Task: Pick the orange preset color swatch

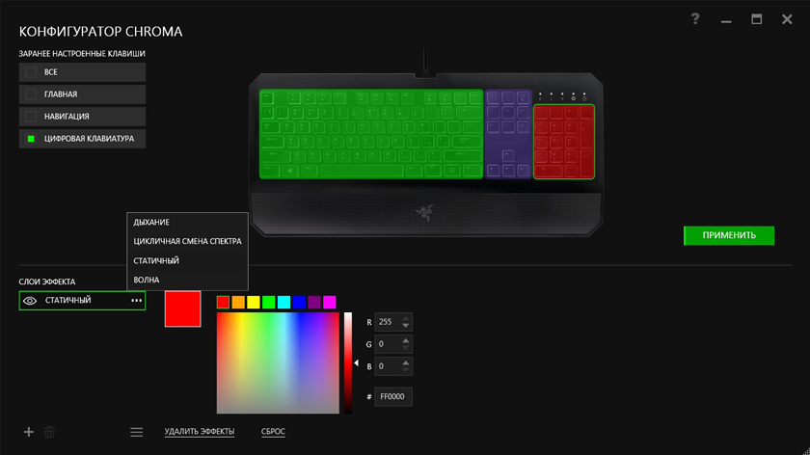Action: (238, 302)
